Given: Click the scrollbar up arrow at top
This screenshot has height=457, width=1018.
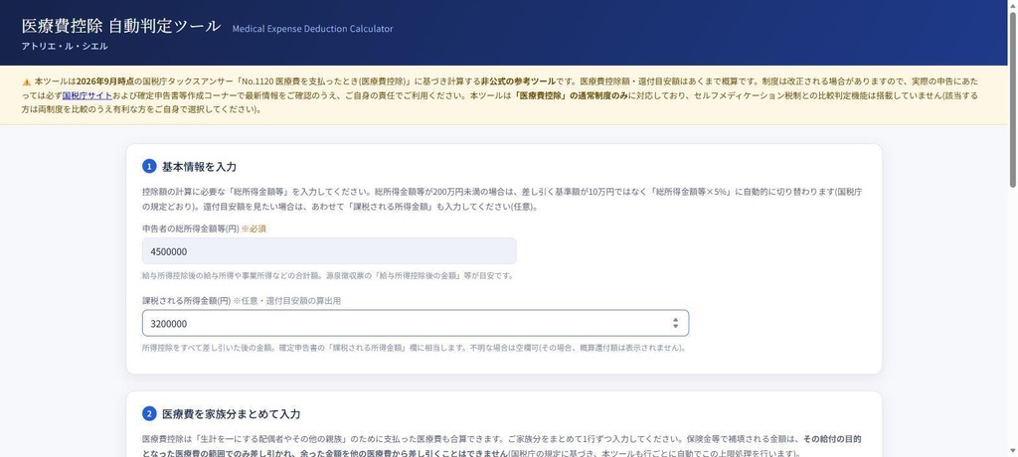Looking at the screenshot, I should 1012,5.
